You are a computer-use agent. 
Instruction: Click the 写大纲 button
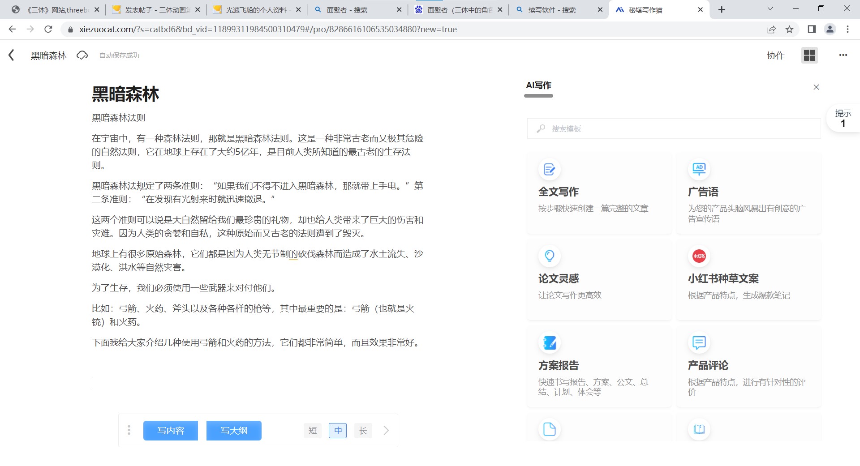[x=234, y=430]
